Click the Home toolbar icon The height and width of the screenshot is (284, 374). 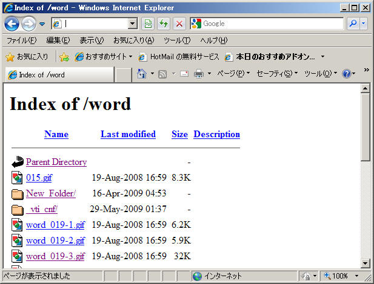pos(142,74)
